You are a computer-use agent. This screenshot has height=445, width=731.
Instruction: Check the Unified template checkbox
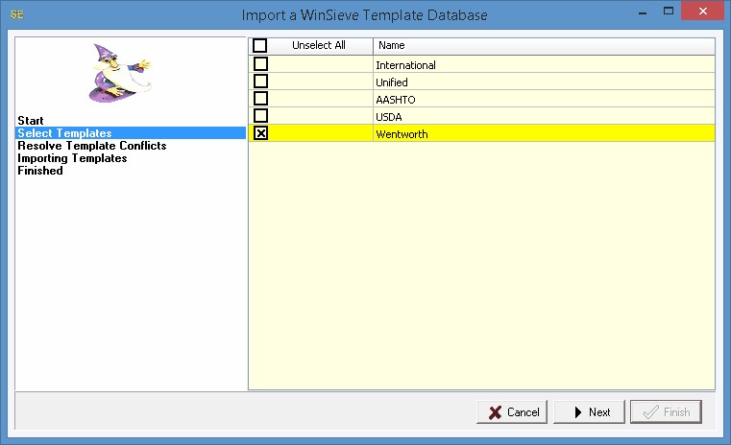click(260, 82)
